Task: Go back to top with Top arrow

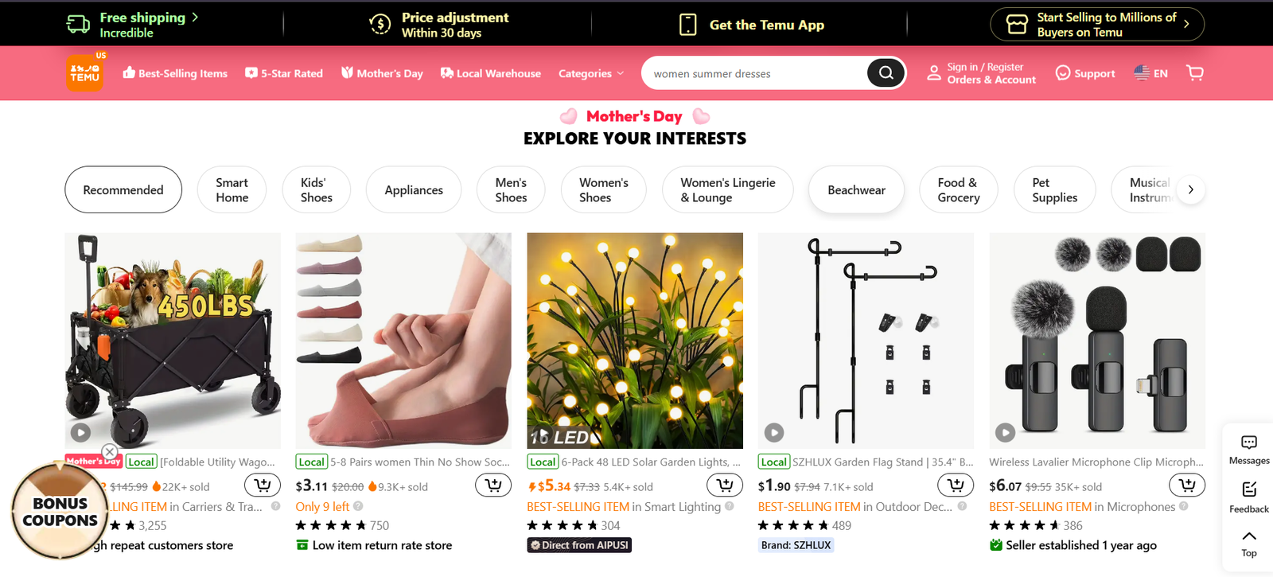Action: click(x=1249, y=544)
